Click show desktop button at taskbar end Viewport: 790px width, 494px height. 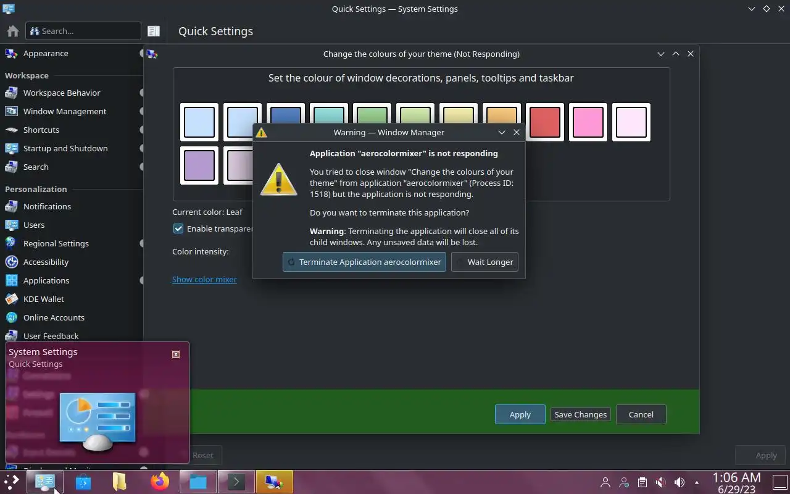coord(780,482)
